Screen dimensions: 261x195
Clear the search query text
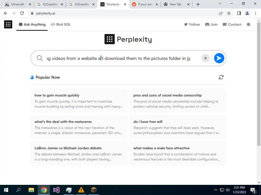[x=205, y=58]
